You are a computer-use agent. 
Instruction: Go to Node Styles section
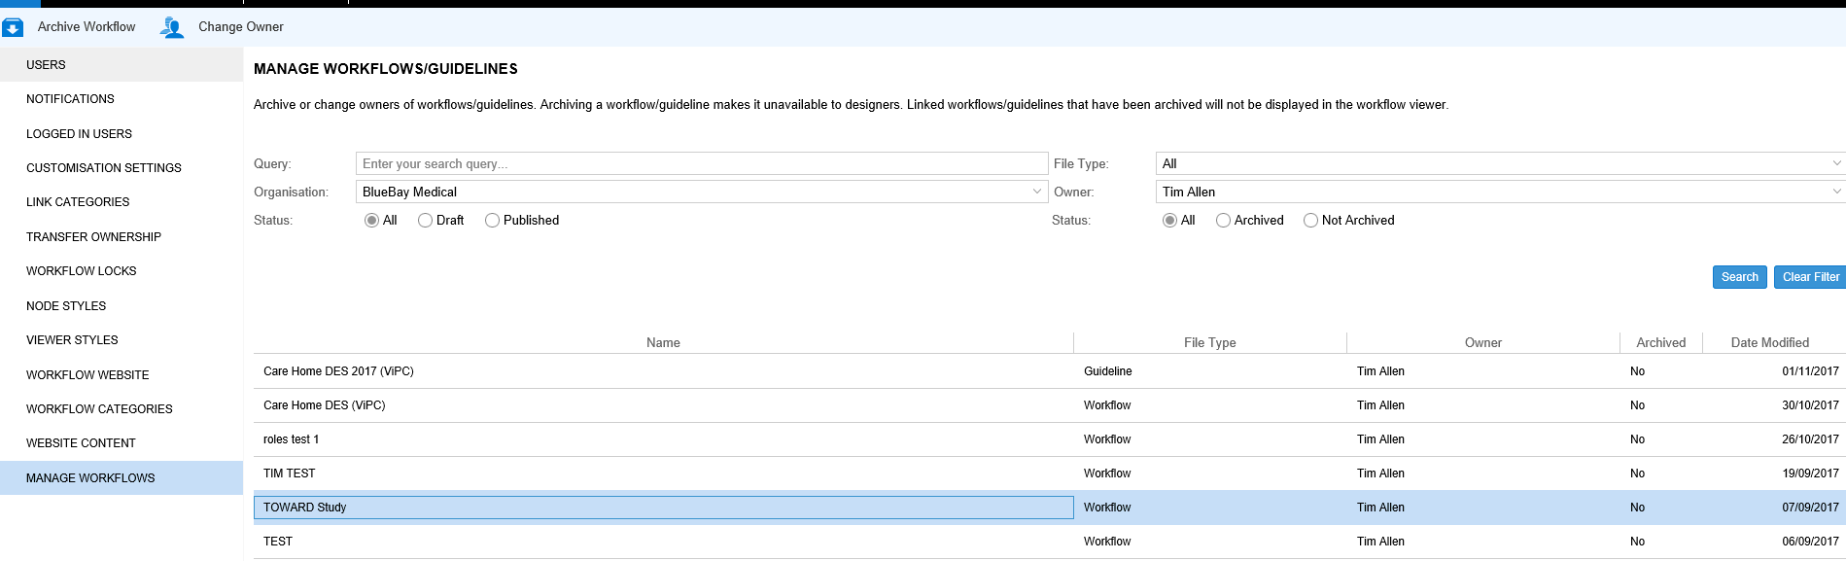66,306
